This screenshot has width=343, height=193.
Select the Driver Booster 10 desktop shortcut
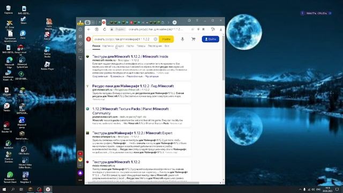6,128
